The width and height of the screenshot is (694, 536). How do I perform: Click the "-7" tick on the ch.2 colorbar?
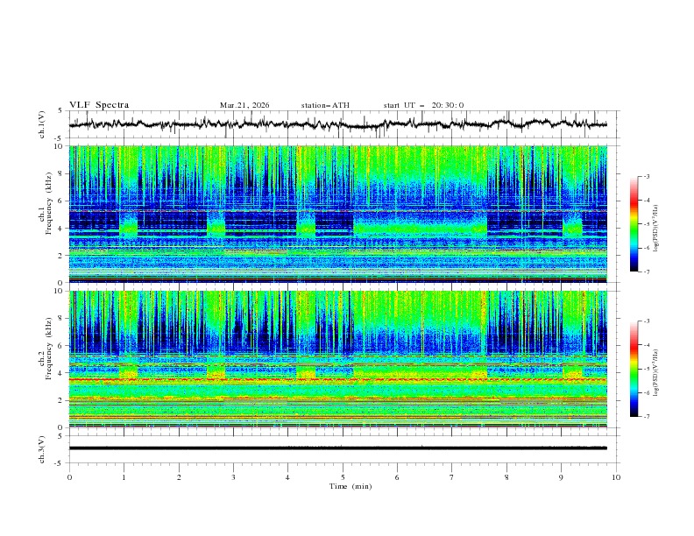pos(646,417)
